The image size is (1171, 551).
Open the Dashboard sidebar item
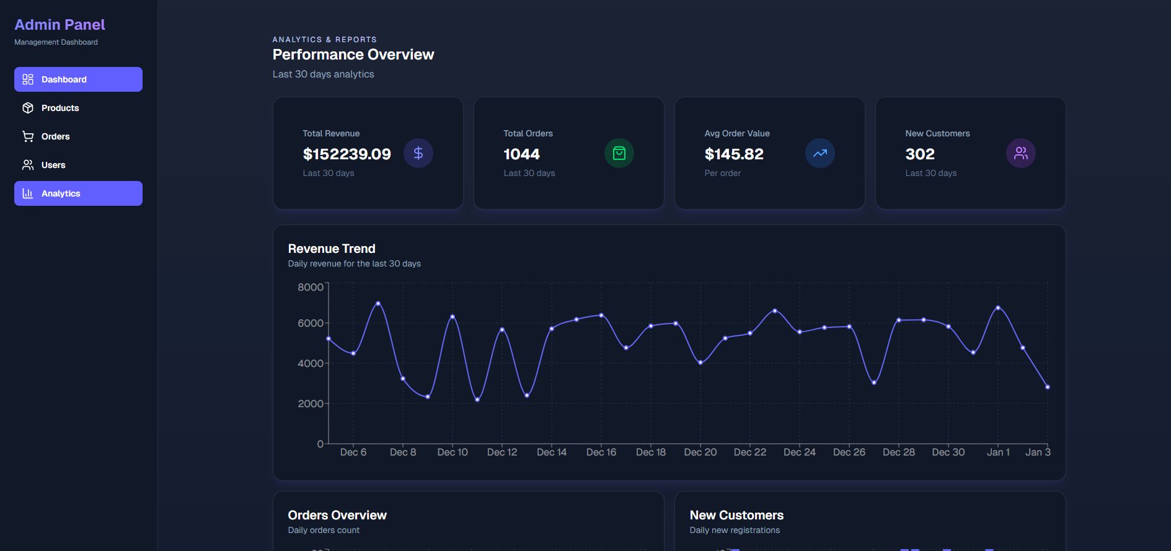(x=64, y=79)
